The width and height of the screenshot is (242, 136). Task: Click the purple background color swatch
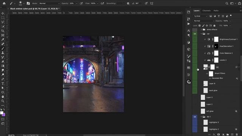(x=4, y=115)
